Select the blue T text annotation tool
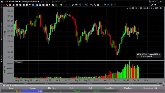Screen dimensions: 165x93 point(33,5)
